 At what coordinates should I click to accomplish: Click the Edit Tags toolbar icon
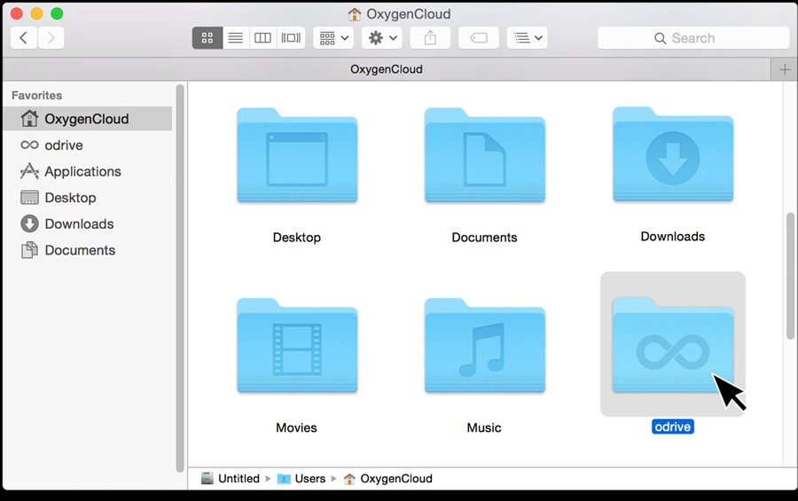point(479,38)
